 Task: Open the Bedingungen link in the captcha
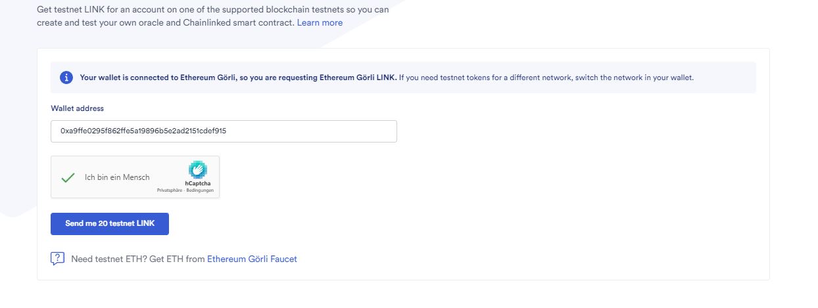(x=200, y=190)
